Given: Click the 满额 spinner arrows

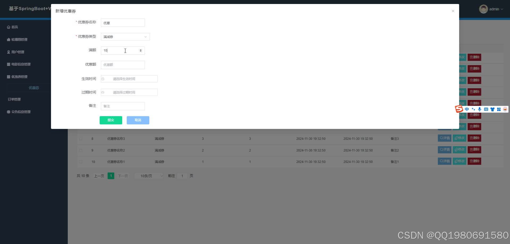Looking at the screenshot, I should click(141, 51).
